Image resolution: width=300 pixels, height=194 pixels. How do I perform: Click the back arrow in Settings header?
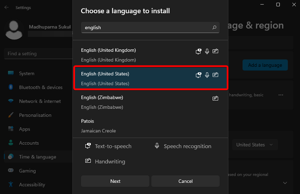pos(6,8)
